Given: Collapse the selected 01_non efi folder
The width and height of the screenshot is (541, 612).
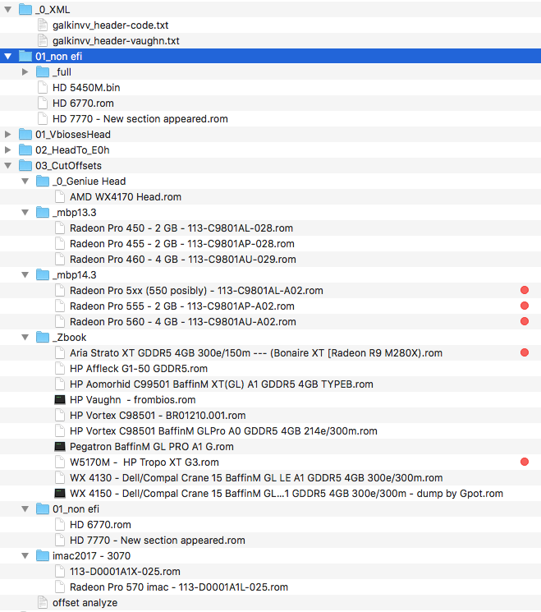Looking at the screenshot, I should (x=8, y=56).
